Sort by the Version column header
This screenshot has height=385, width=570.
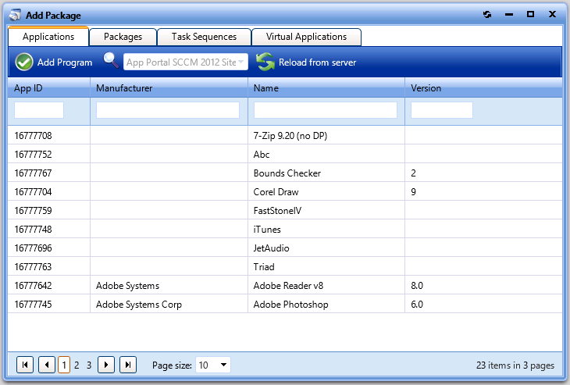click(426, 88)
